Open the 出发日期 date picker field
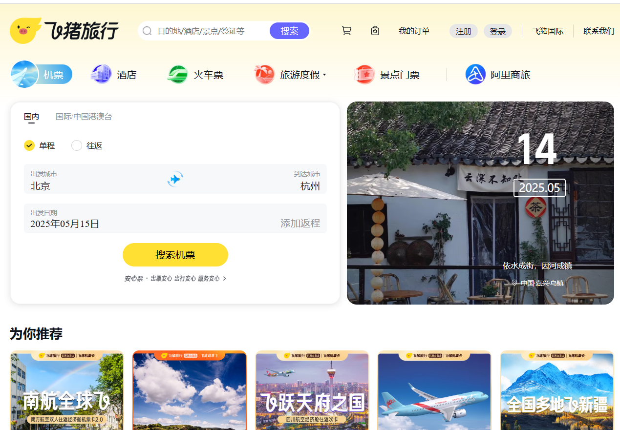The width and height of the screenshot is (620, 430). (175, 219)
